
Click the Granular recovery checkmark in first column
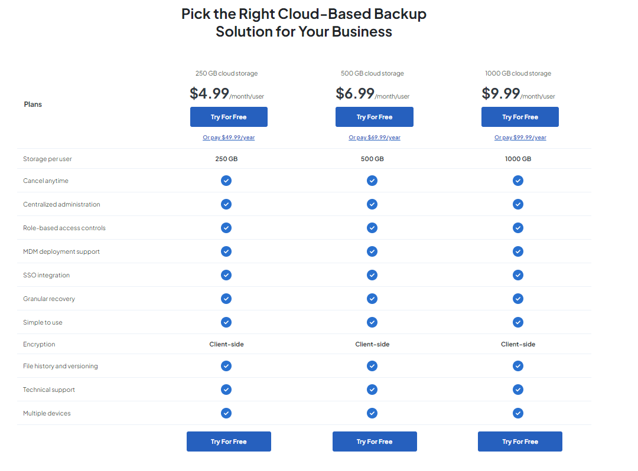226,299
